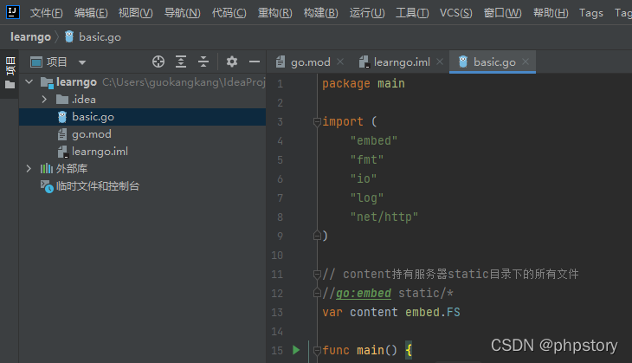Image resolution: width=632 pixels, height=363 pixels.
Task: Click "io" import string
Action: pos(363,178)
